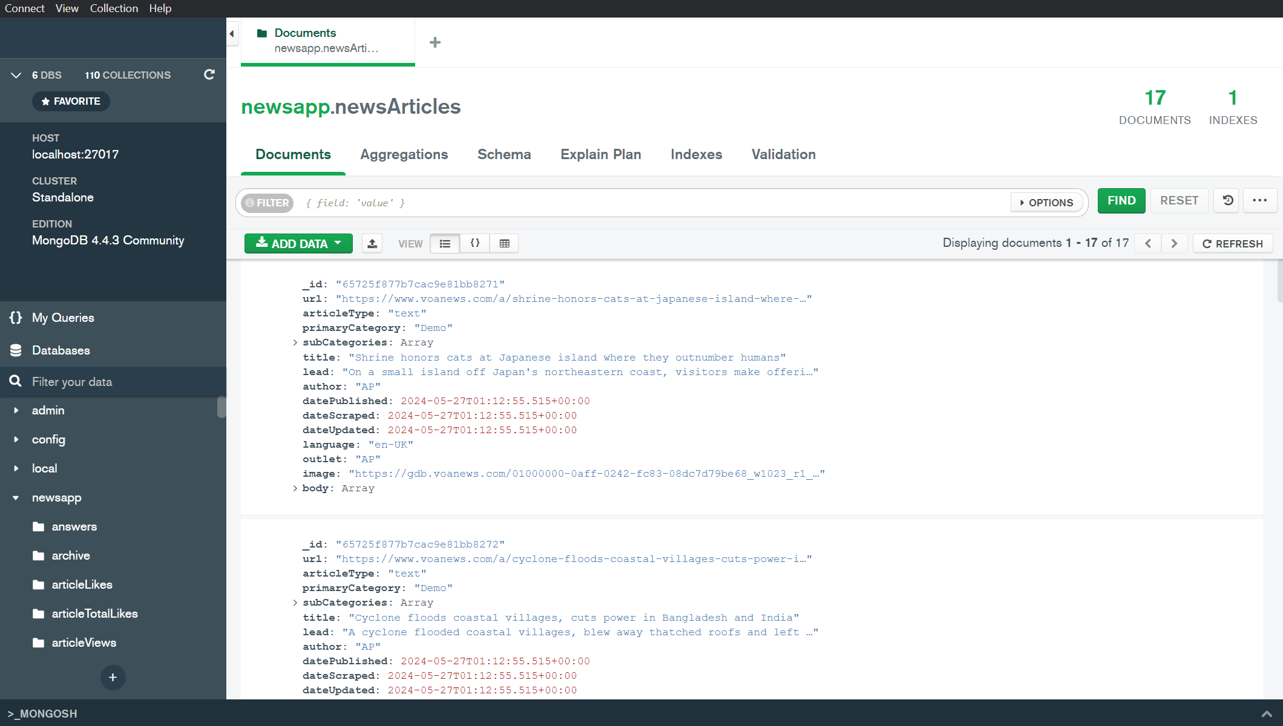This screenshot has width=1283, height=726.
Task: Open a new tab with plus icon
Action: (x=435, y=42)
